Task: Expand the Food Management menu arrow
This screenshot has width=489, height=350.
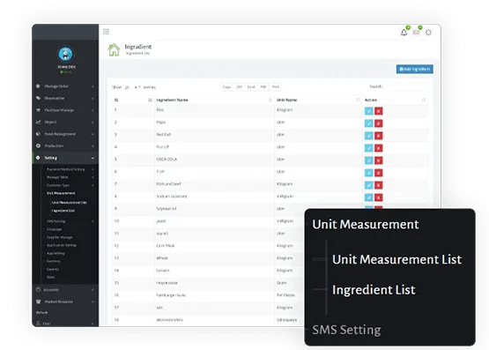Action: [93, 134]
